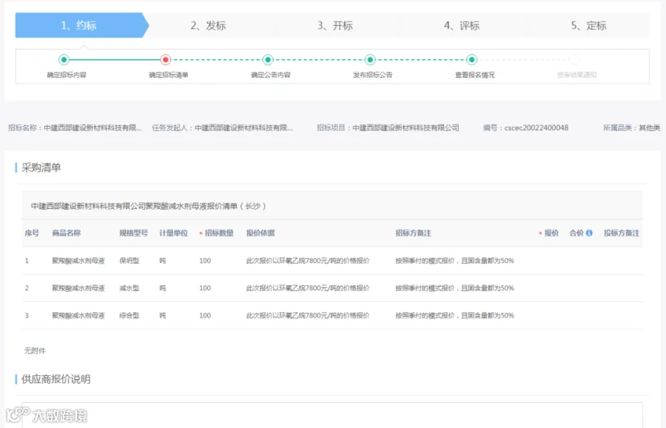Screen dimensions: 666x428
Task: Switch to the 2、发标 stage tab
Action: click(208, 25)
